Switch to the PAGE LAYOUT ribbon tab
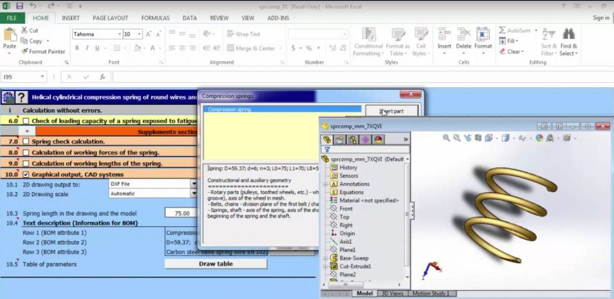This screenshot has height=299, width=614. point(111,18)
